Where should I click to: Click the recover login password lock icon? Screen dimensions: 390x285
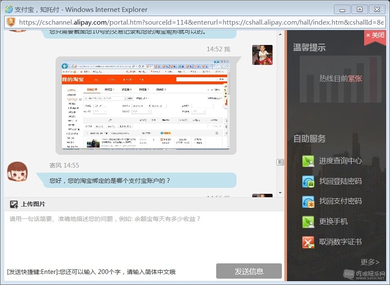308,181
